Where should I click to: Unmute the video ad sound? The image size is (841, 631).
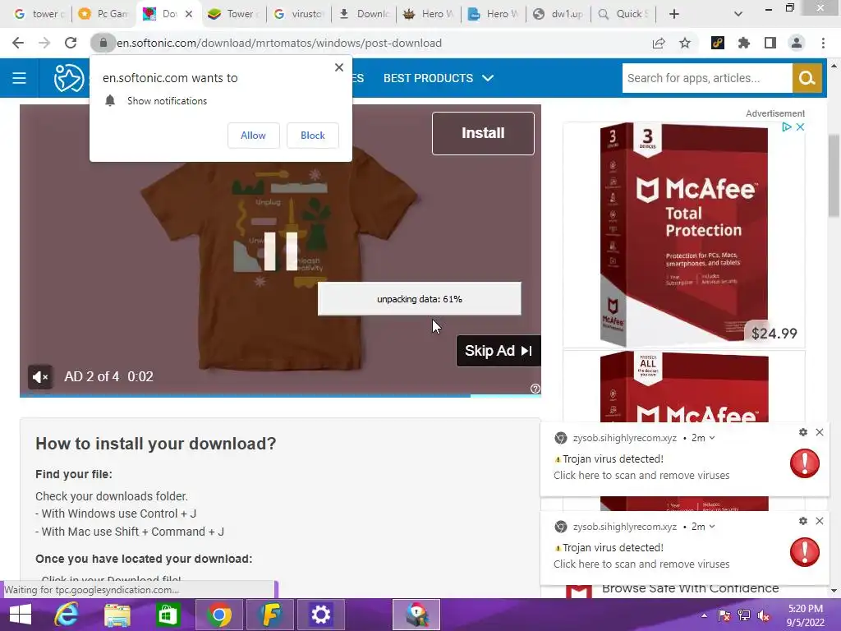[x=40, y=376]
